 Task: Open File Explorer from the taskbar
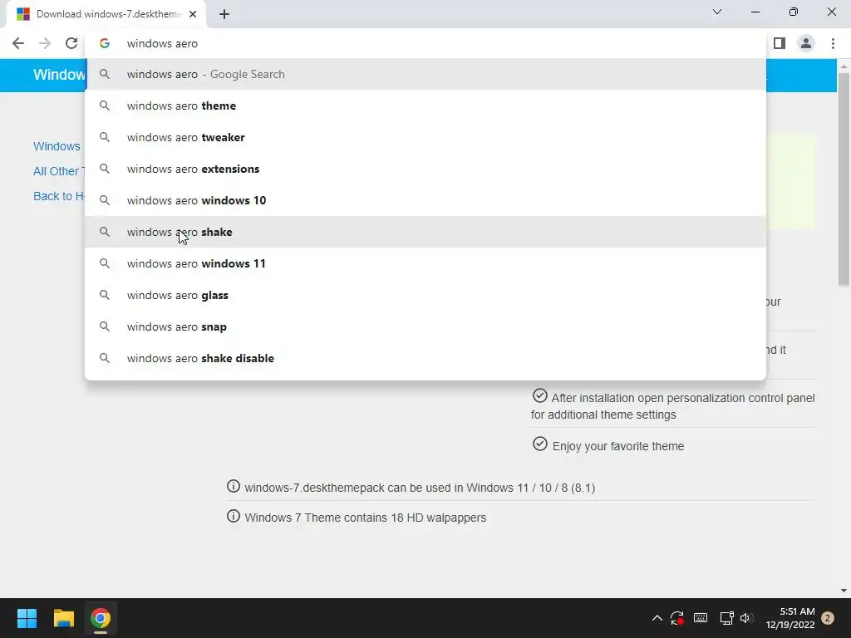point(63,618)
